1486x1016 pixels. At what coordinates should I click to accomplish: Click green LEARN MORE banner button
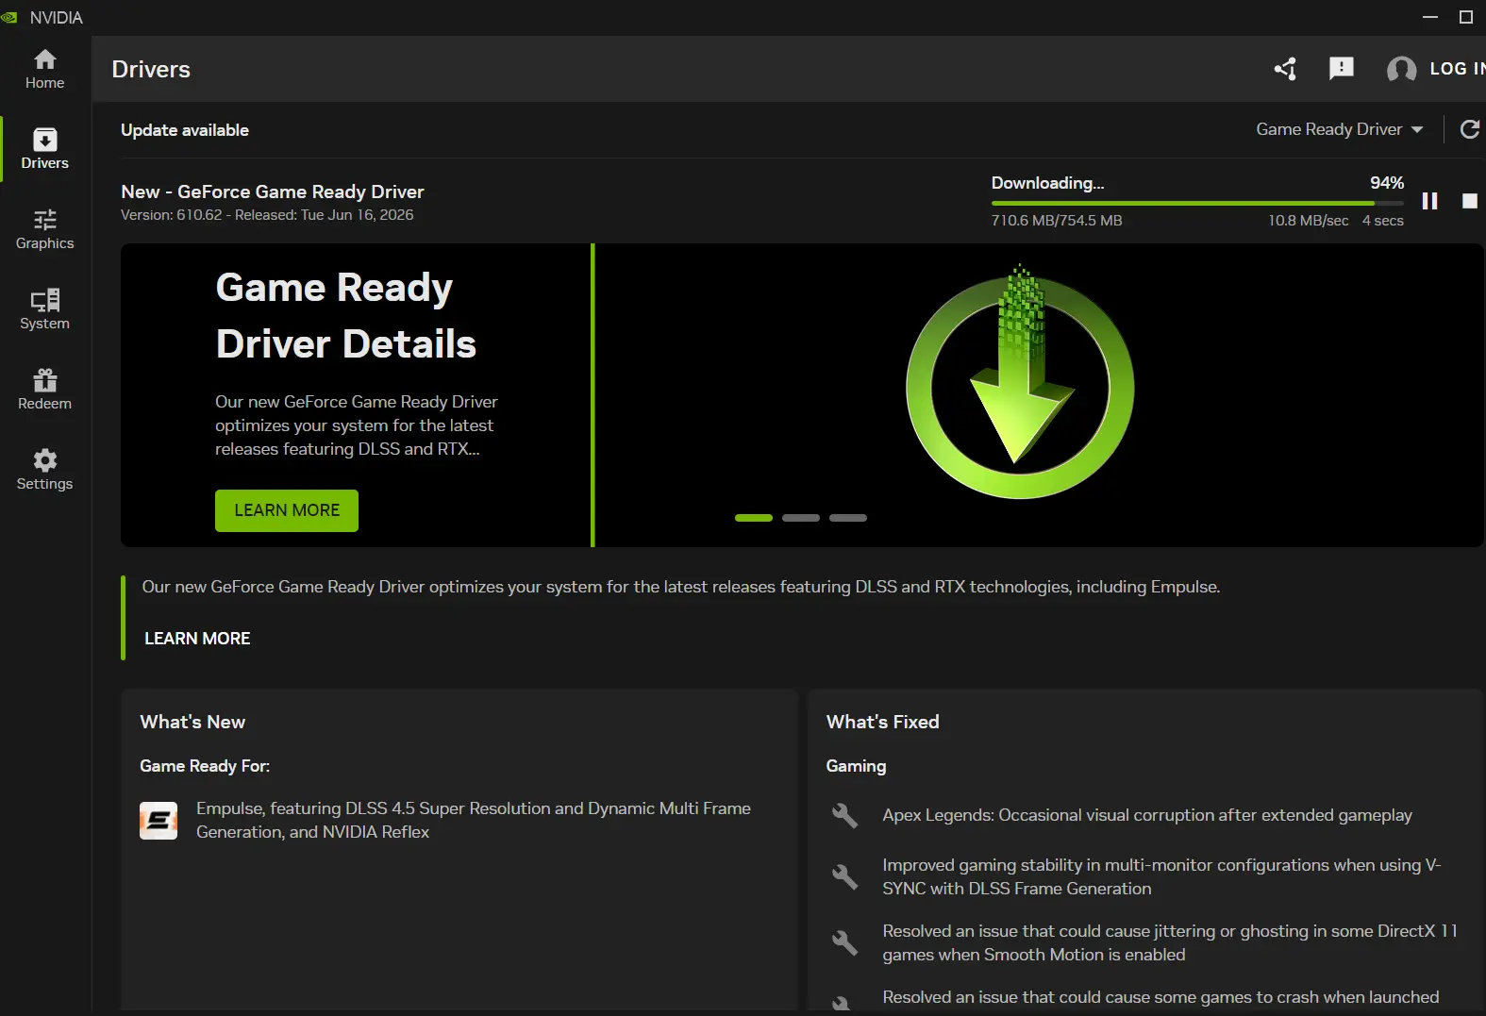287,510
